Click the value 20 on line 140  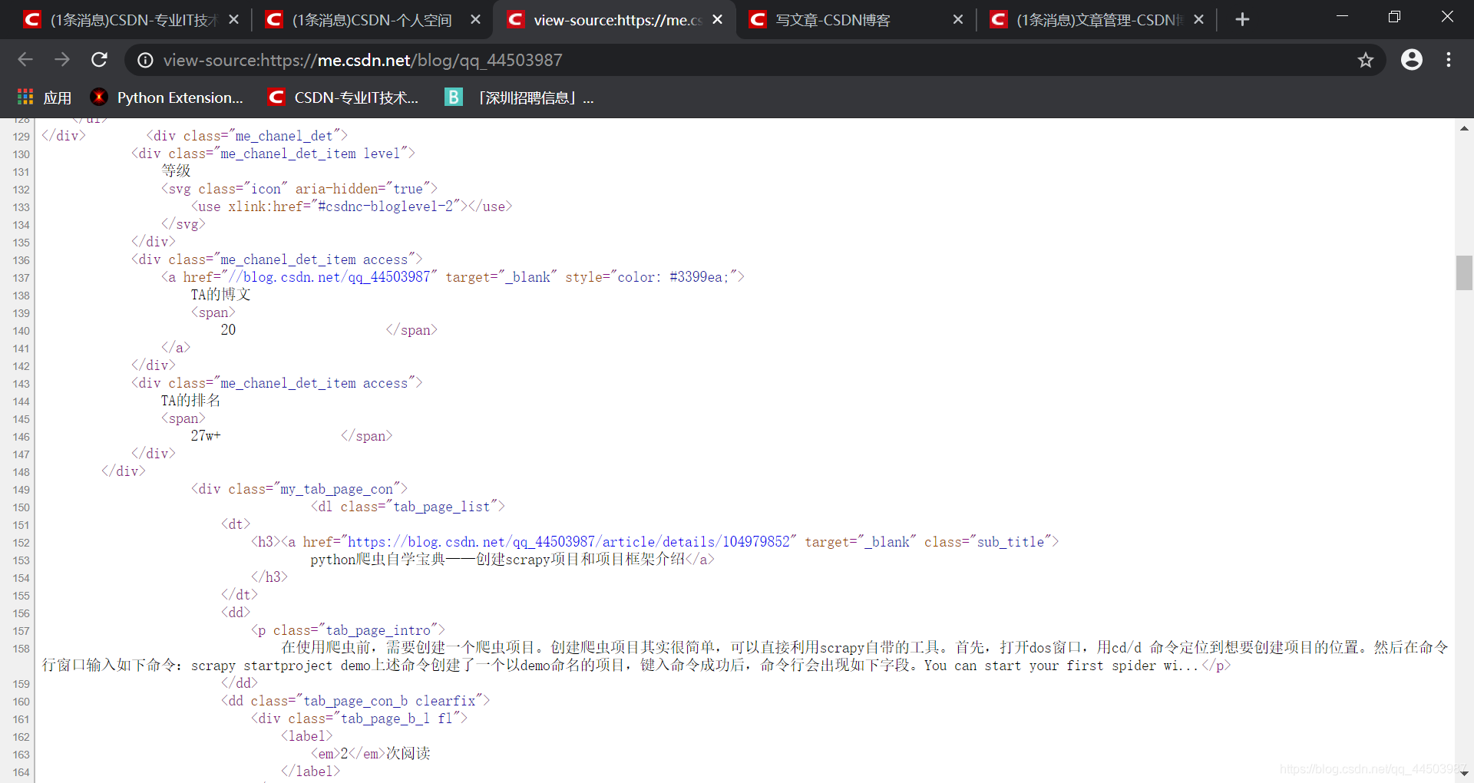point(229,330)
